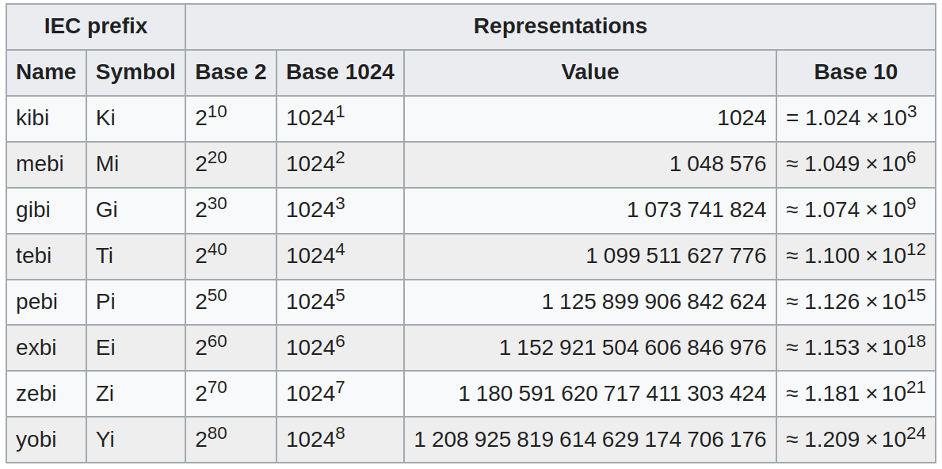Click the exbi value 1 152 921 504 606 846 976
Viewport: 942px width, 469px height.
tap(632, 348)
